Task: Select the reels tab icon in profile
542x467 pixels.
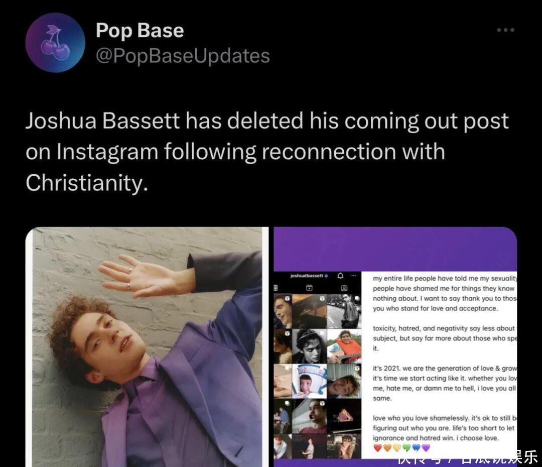Action: point(309,288)
